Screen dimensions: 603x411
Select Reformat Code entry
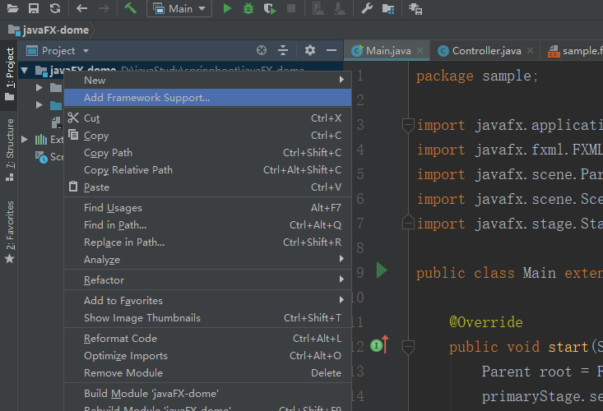click(207, 338)
